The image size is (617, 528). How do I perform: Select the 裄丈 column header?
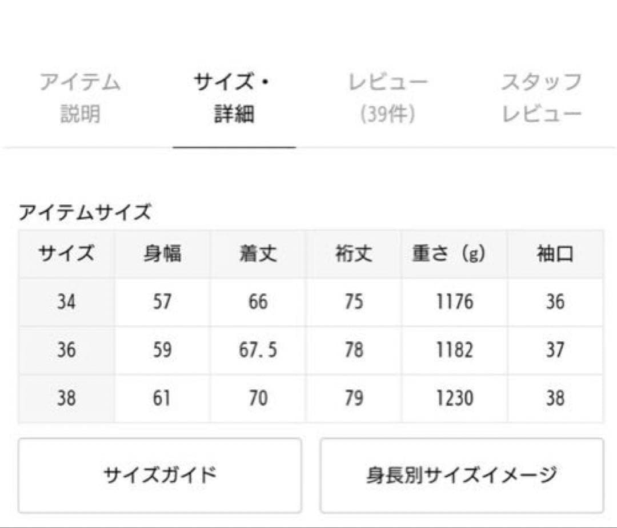[x=354, y=253]
